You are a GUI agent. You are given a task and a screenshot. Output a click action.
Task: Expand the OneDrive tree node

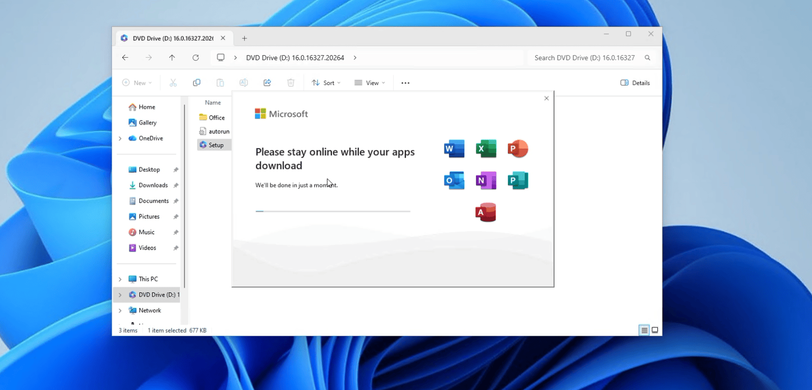point(120,138)
